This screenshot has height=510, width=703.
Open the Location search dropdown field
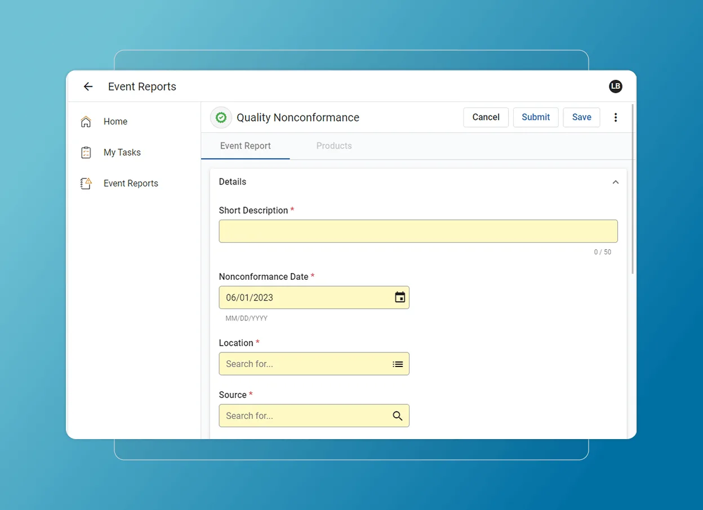(304, 364)
